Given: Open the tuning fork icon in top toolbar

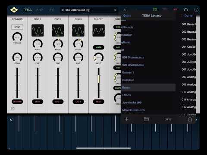Looking at the screenshot, I should [125, 10].
